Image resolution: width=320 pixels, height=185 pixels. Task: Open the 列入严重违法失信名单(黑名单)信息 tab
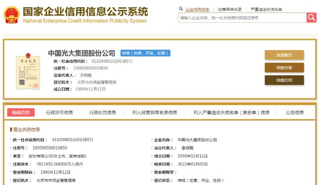click(231, 112)
